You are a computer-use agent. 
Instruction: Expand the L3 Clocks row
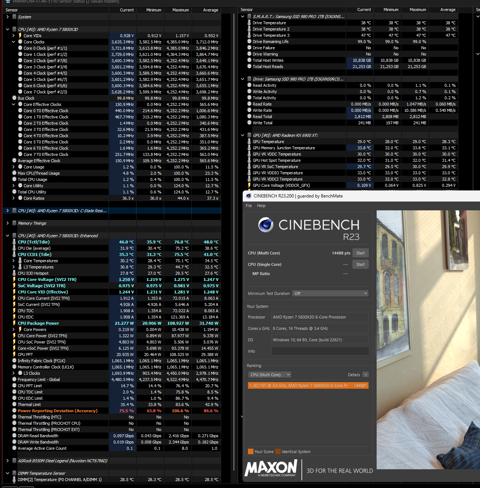click(x=14, y=373)
